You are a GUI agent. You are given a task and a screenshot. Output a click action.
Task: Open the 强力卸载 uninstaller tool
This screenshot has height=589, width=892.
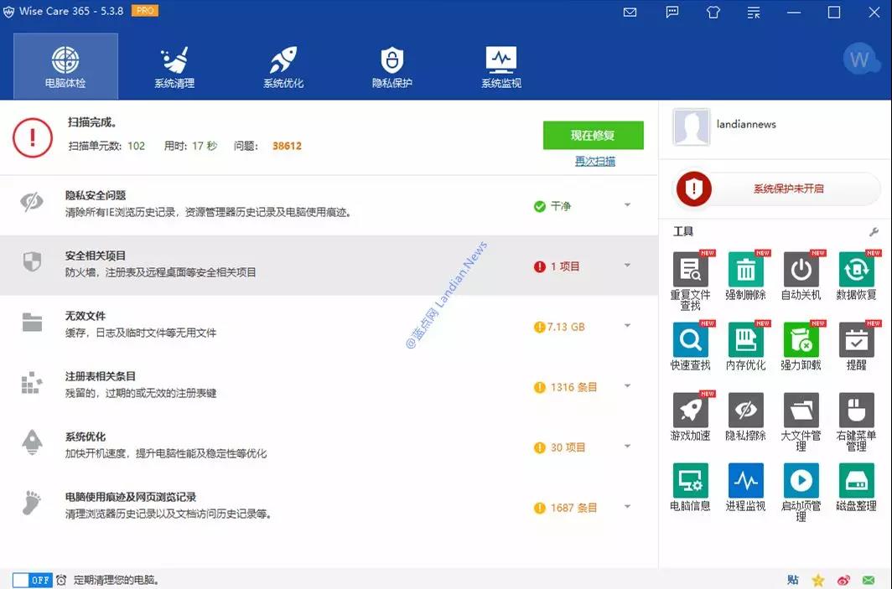[x=801, y=340]
